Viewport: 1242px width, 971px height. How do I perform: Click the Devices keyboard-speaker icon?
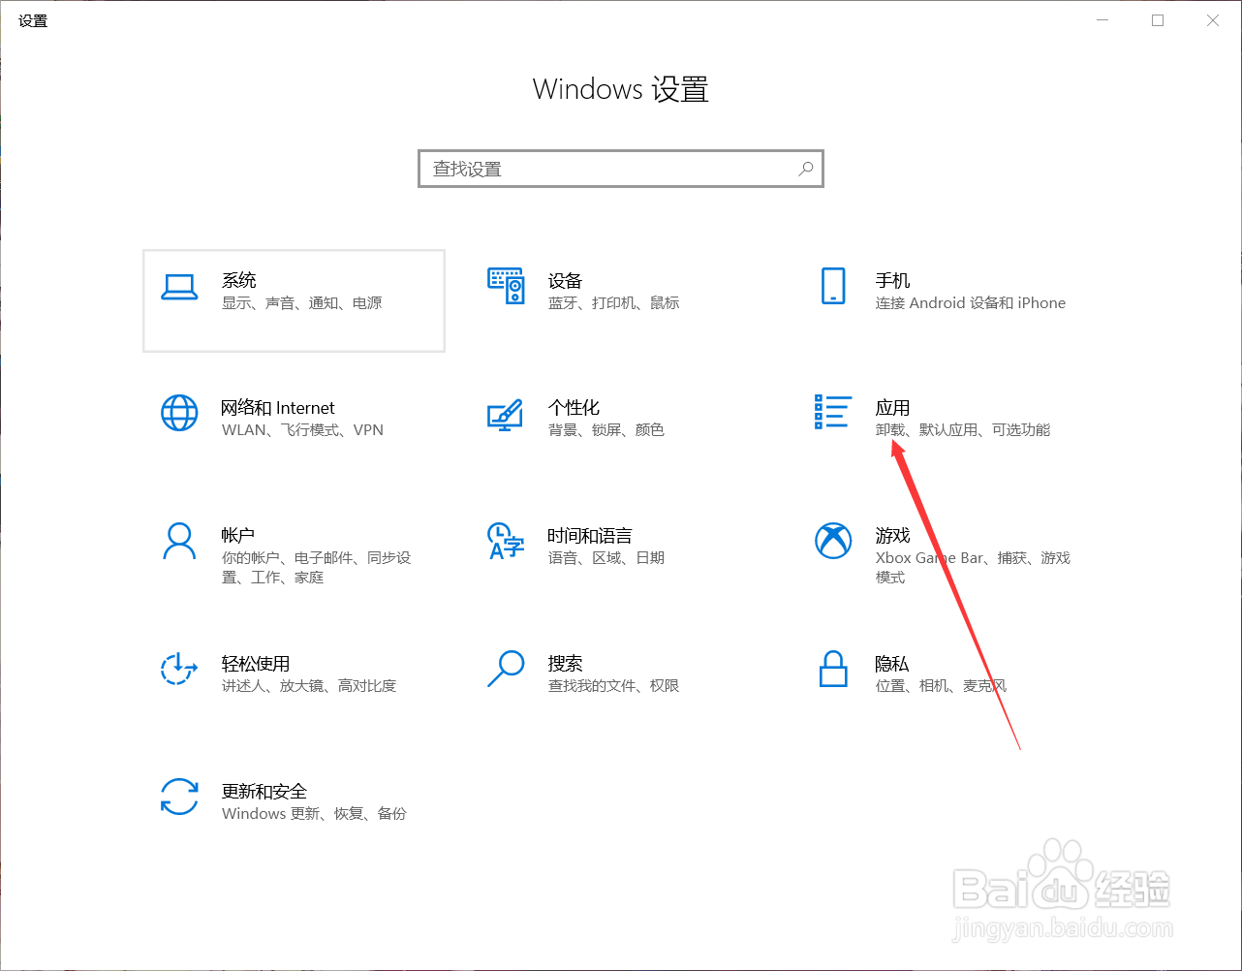pyautogui.click(x=506, y=287)
